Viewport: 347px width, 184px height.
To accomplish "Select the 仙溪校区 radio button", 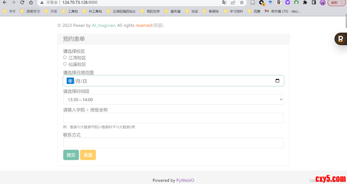I will click(x=65, y=64).
